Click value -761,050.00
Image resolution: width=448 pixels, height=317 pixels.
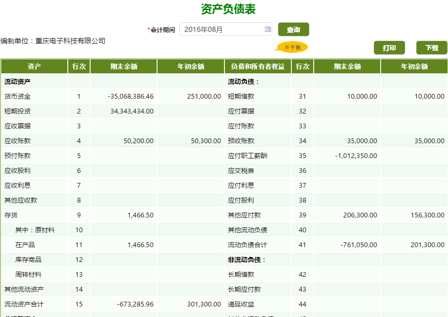(x=359, y=245)
